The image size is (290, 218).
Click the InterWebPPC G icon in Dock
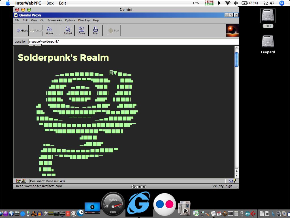pyautogui.click(x=139, y=204)
